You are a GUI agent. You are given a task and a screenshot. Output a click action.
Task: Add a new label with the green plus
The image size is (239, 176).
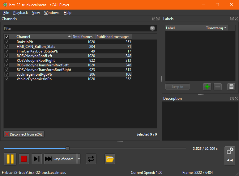tap(207, 87)
